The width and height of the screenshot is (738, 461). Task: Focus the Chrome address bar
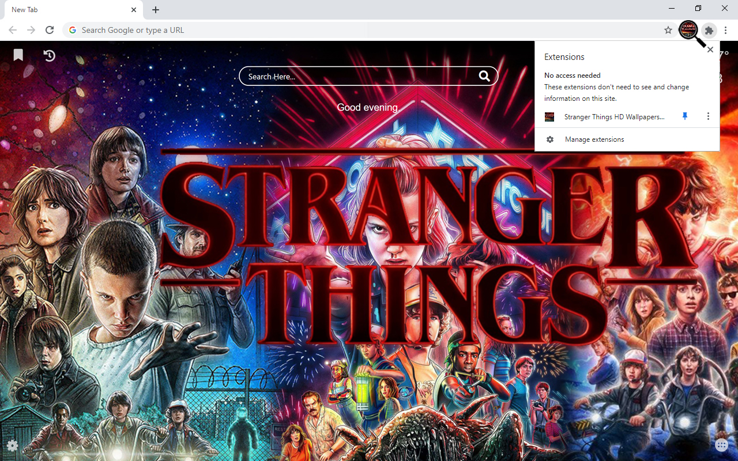click(369, 30)
